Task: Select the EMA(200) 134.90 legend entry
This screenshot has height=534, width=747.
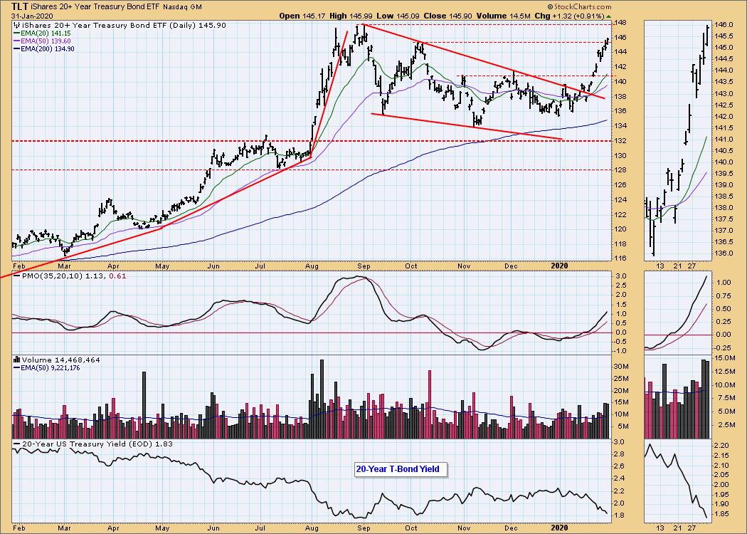Action: click(x=44, y=48)
